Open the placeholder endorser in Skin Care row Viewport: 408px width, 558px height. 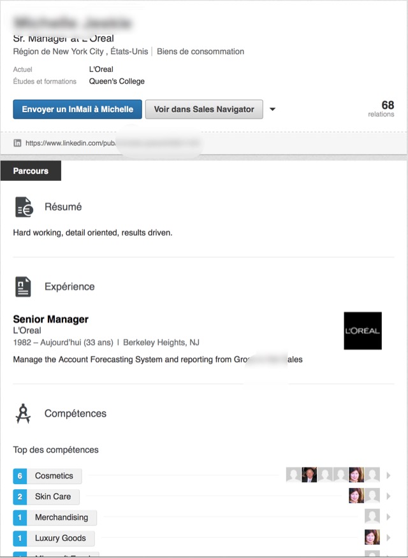pos(372,496)
